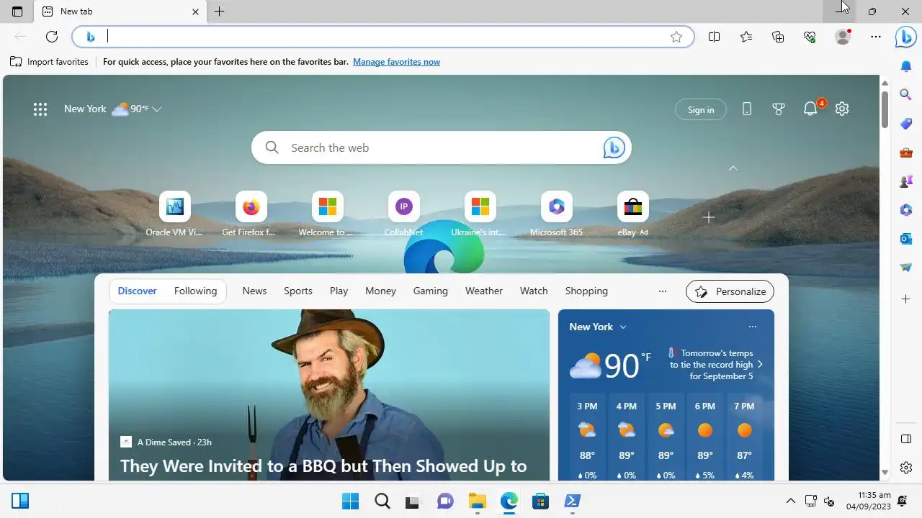Open feed more categories ellipsis
This screenshot has width=922, height=518.
click(x=663, y=291)
